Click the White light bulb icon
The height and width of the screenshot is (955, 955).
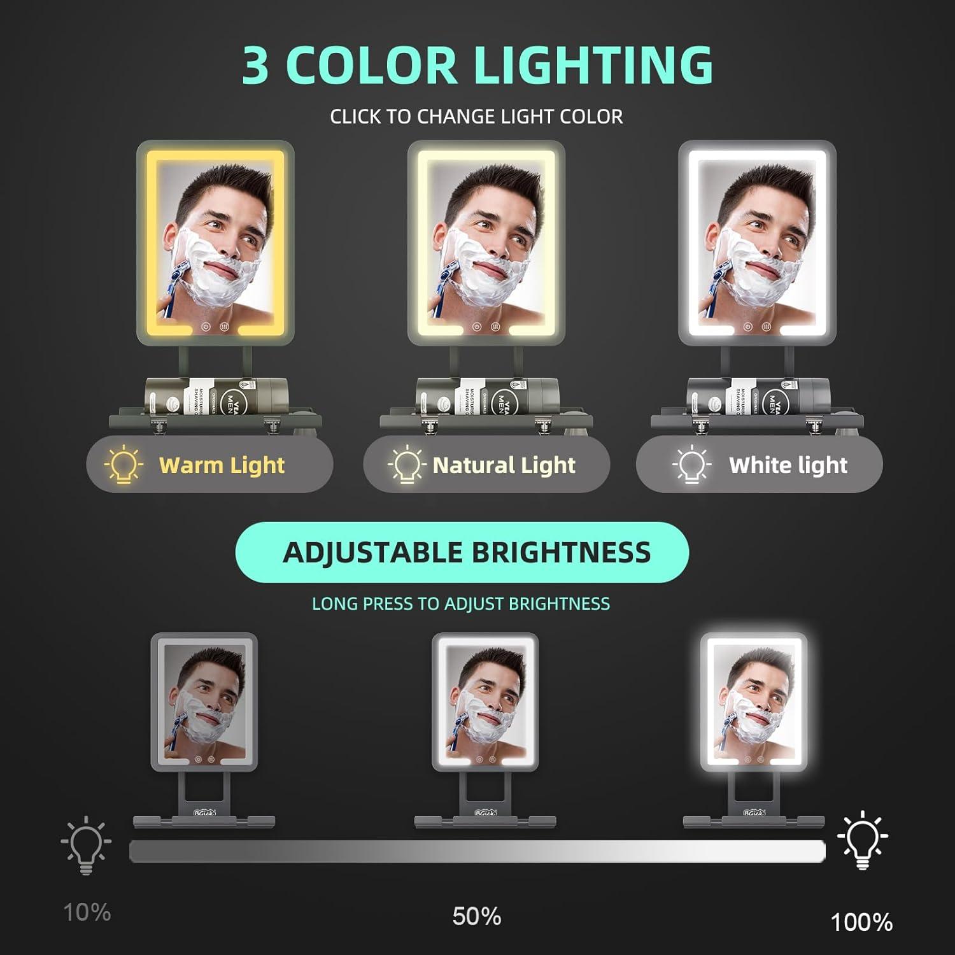coord(691,465)
